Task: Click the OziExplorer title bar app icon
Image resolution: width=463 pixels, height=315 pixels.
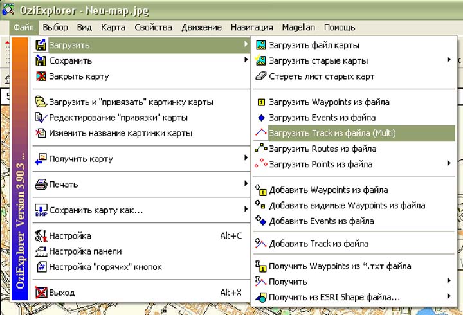Action: 8,9
